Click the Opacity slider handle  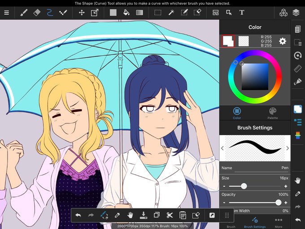point(279,203)
